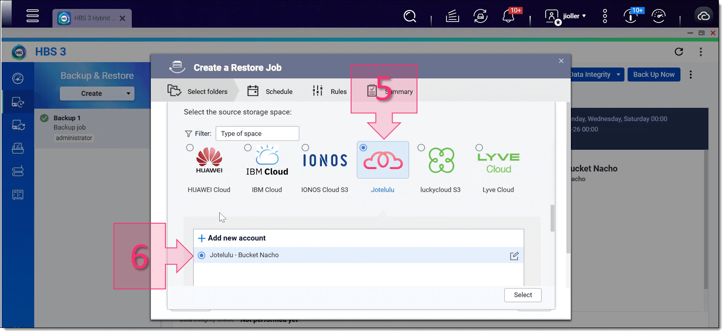Go to the Summary step
This screenshot has height=334, width=725.
(x=390, y=91)
